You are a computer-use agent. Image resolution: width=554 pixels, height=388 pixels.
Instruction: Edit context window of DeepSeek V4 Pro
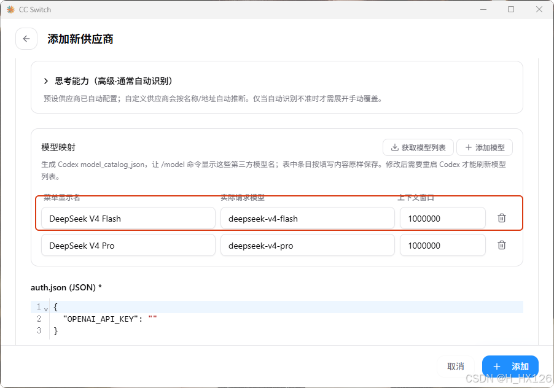(443, 246)
